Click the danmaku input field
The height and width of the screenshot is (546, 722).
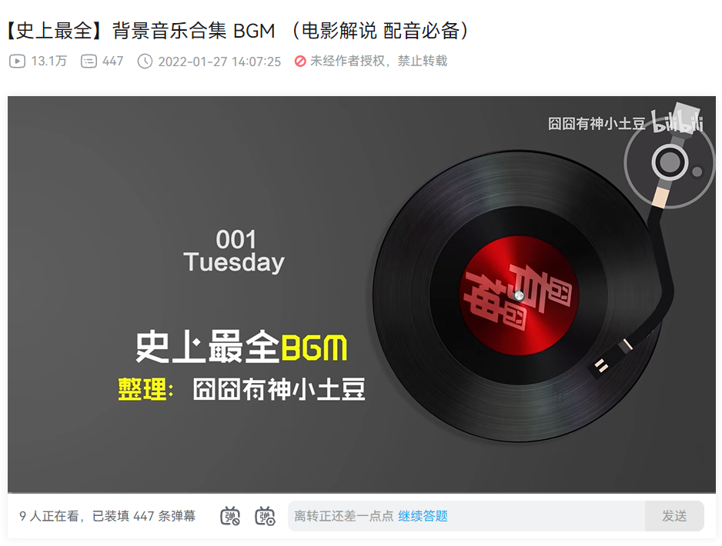(x=466, y=516)
